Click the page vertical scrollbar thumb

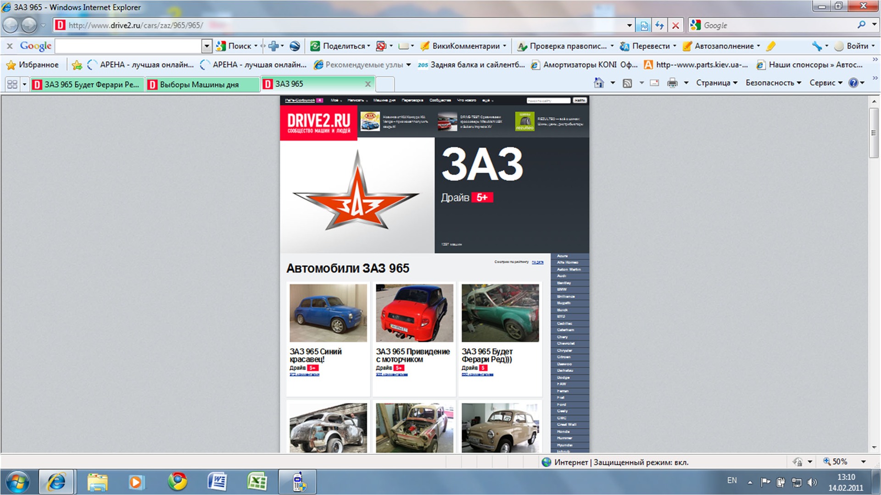pos(874,133)
